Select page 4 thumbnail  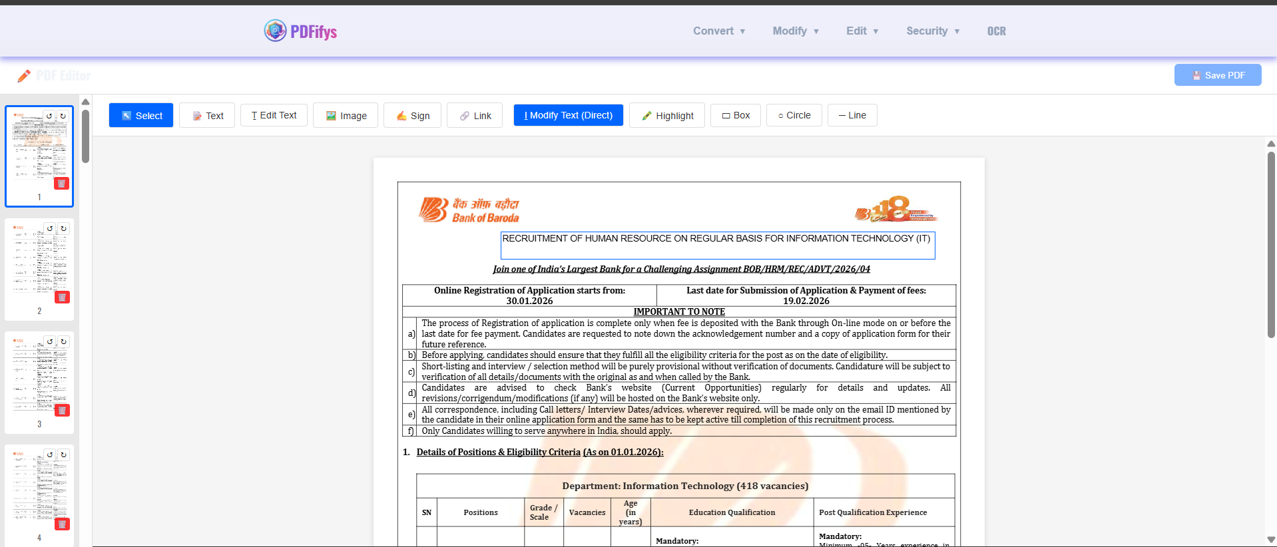tap(39, 496)
